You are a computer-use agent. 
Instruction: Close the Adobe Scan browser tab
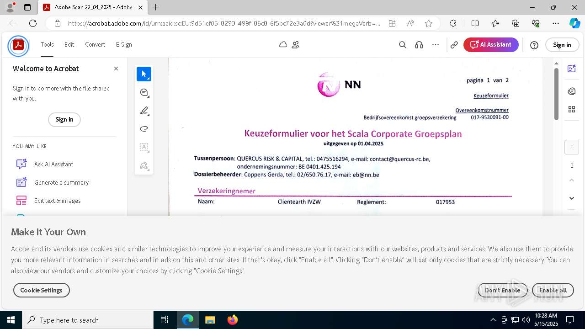click(x=140, y=7)
